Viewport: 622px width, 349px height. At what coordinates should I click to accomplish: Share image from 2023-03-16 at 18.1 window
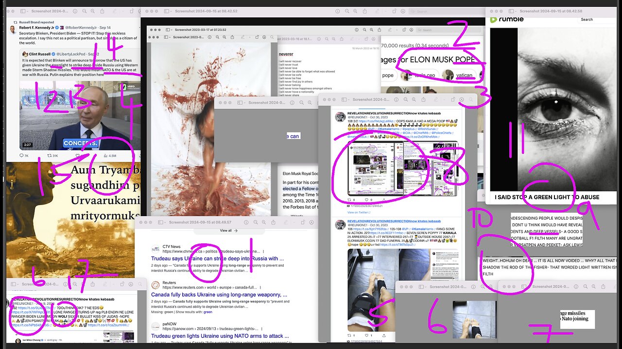pyautogui.click(x=342, y=39)
